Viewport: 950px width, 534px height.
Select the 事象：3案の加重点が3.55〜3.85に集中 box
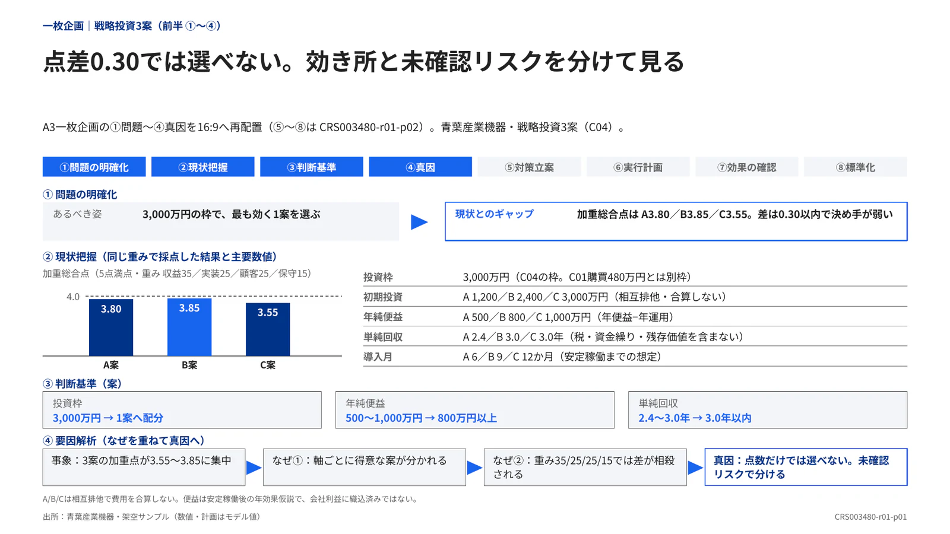coord(144,468)
